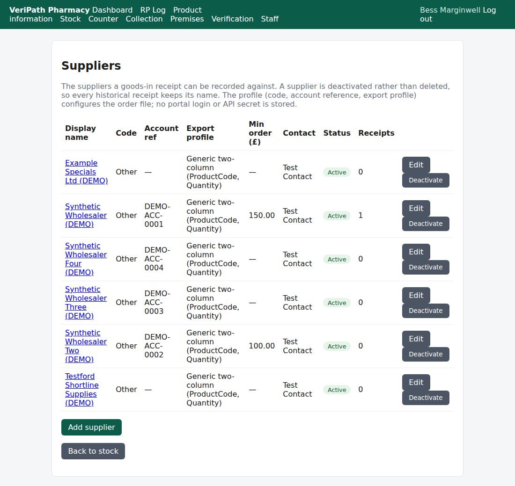515x486 pixels.
Task: Click the Active status badge for Testford Shortline
Action: pyautogui.click(x=337, y=390)
